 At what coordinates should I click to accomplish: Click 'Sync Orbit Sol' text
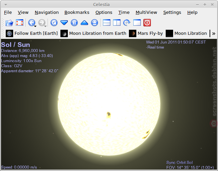tap(180, 162)
